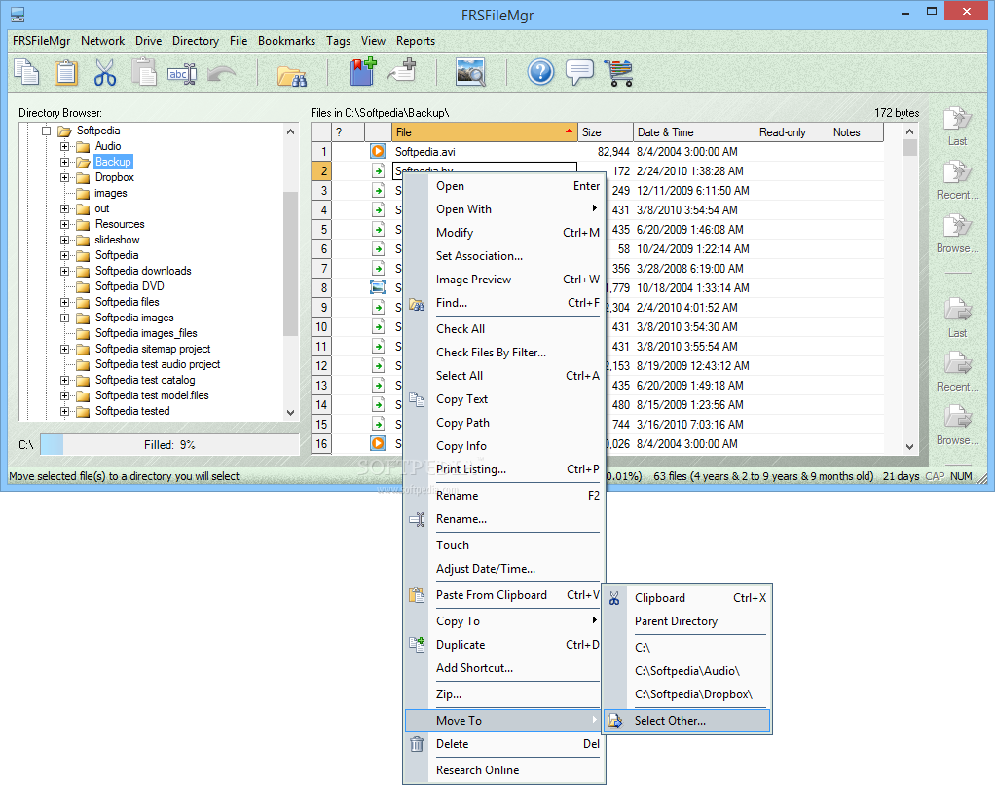Click the paste-toolbar icon next to scissors
This screenshot has height=785, width=995.
[144, 72]
